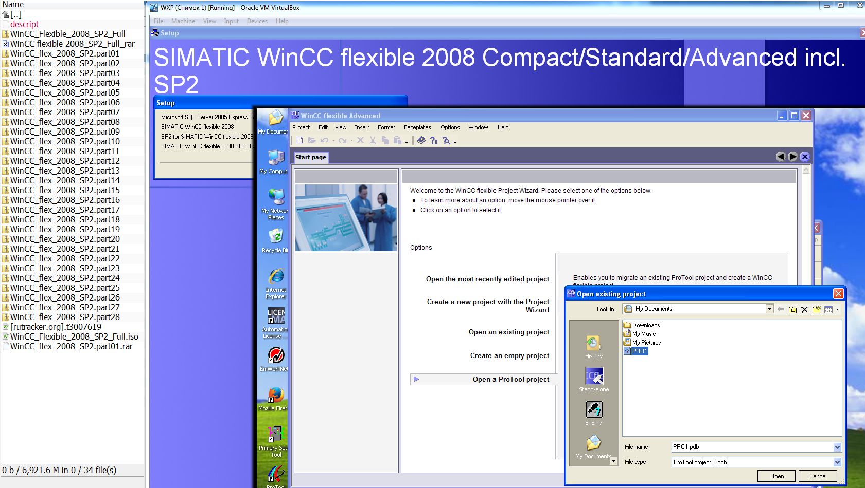Click the Delete X toolbar icon
The width and height of the screenshot is (865, 488).
(x=360, y=140)
